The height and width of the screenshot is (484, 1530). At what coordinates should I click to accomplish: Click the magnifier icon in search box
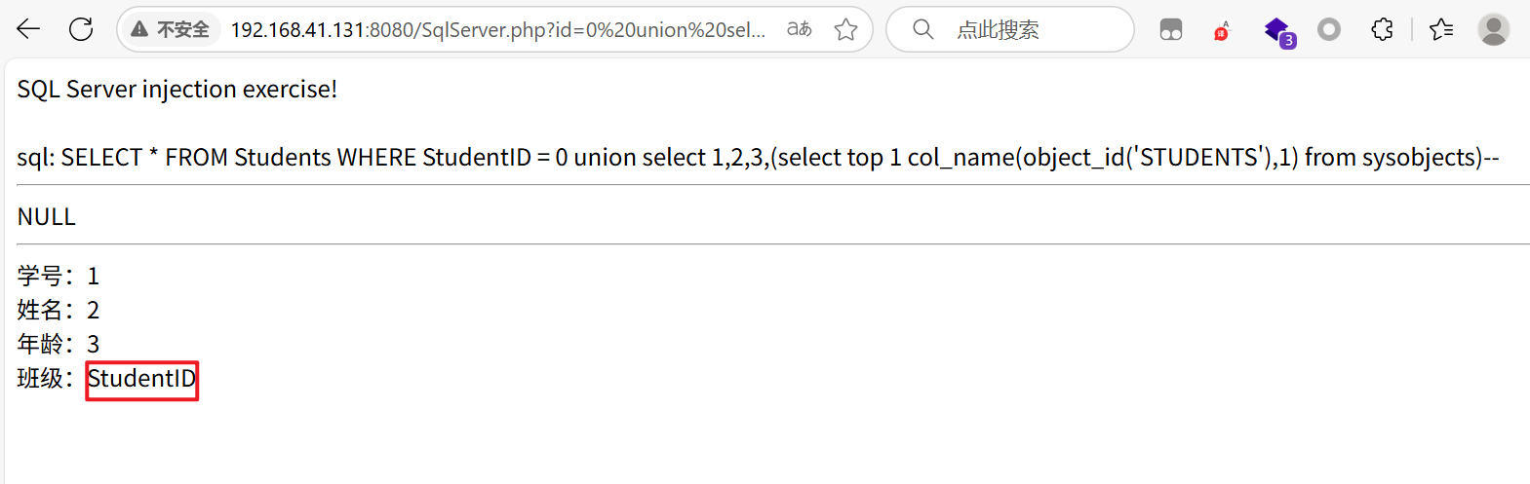click(922, 29)
